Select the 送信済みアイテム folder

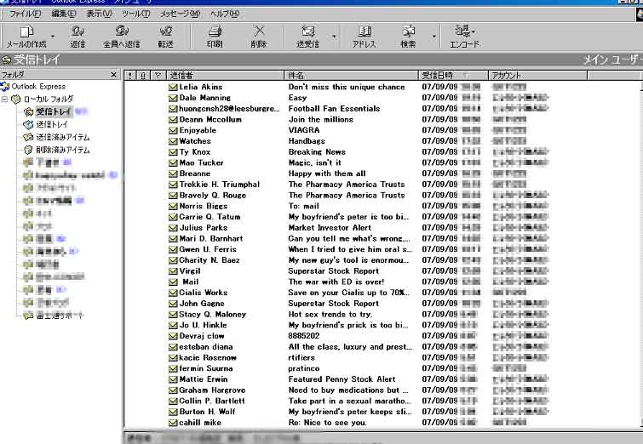click(x=63, y=137)
